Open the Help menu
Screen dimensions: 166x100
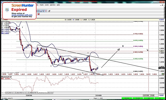point(58,5)
